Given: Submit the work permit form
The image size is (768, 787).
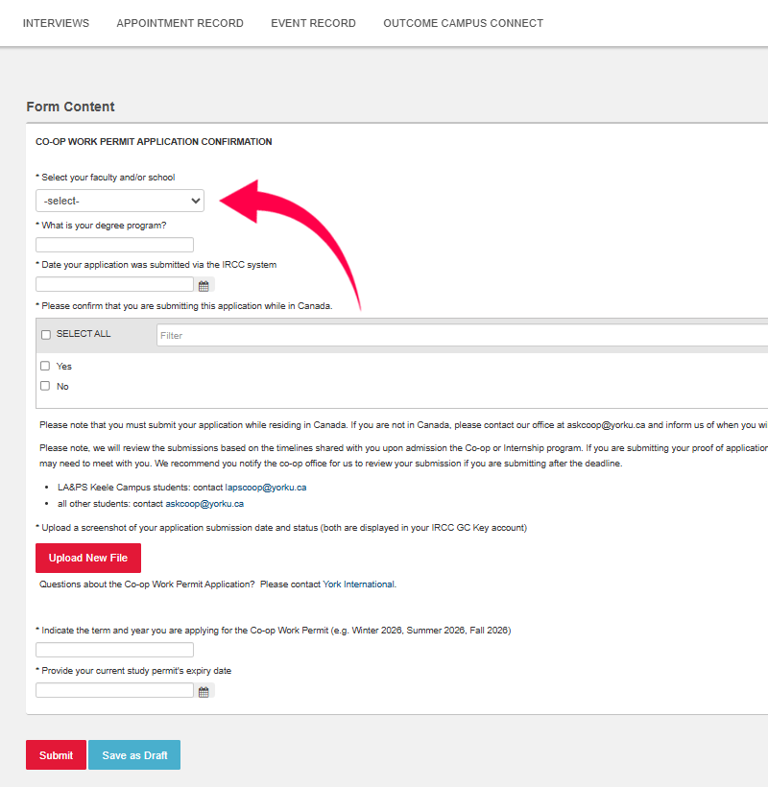Looking at the screenshot, I should (57, 755).
